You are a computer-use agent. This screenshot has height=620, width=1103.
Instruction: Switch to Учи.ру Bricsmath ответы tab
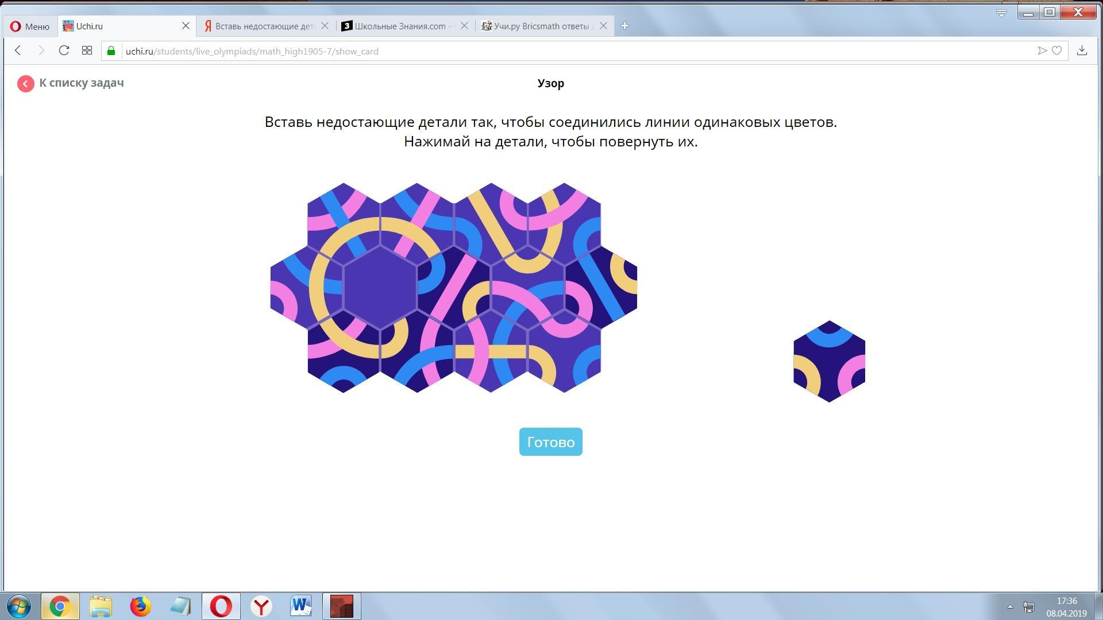(x=540, y=26)
